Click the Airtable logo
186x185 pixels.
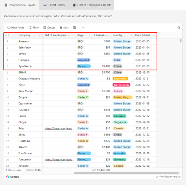12,177
